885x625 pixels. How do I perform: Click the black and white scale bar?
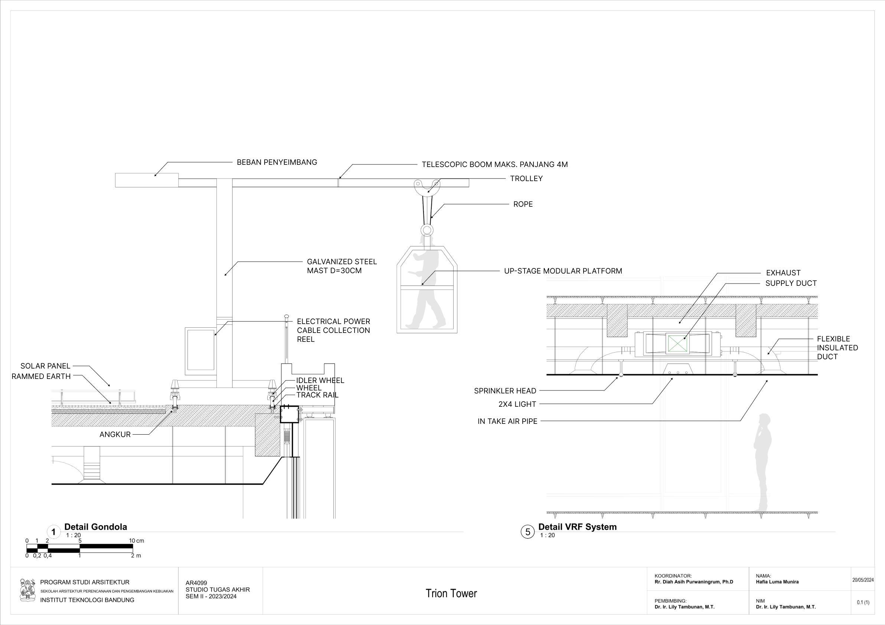[79, 548]
